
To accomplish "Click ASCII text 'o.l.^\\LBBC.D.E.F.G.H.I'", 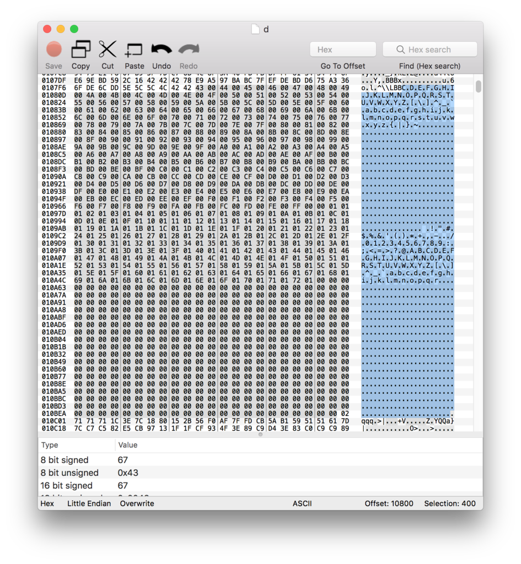I will coord(407,88).
